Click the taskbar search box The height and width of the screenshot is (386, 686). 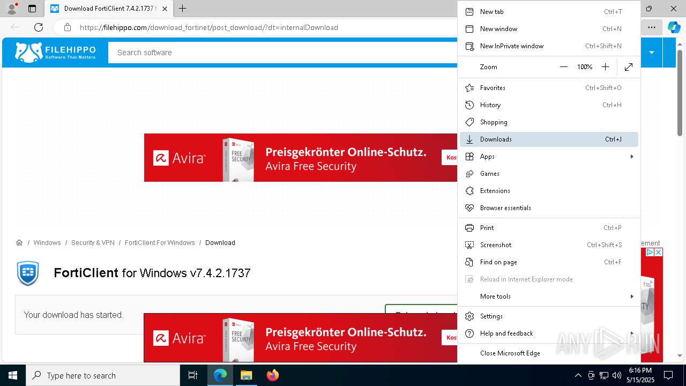pyautogui.click(x=103, y=375)
